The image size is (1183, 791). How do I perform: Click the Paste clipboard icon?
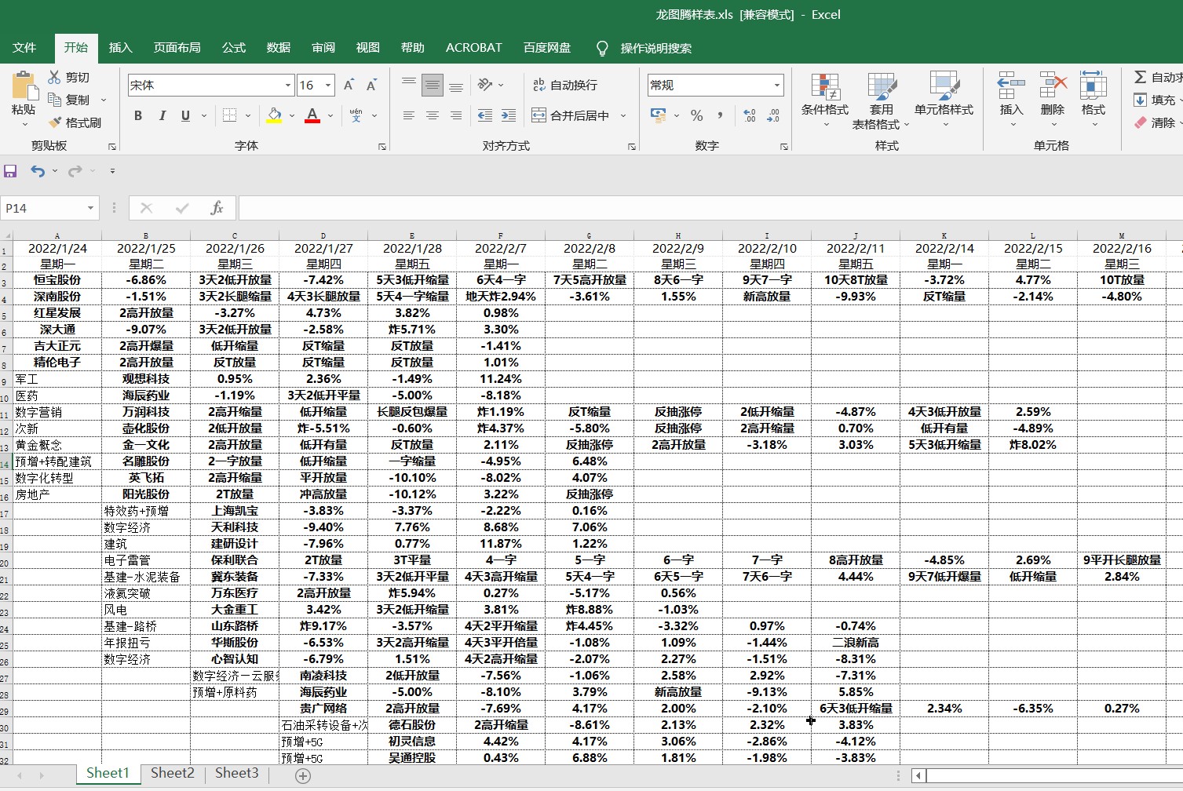point(24,85)
